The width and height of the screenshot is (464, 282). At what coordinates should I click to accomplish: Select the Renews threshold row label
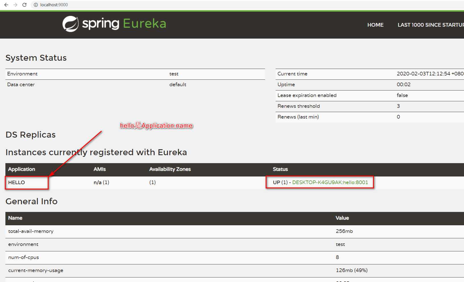299,106
